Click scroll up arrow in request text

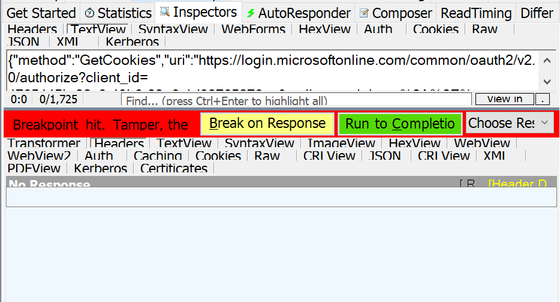pyautogui.click(x=547, y=61)
